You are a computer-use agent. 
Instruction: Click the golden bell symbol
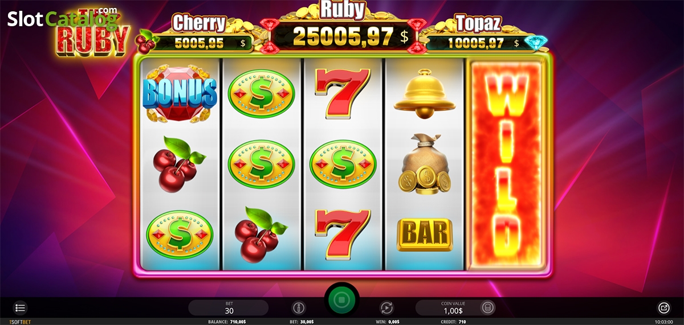[425, 93]
